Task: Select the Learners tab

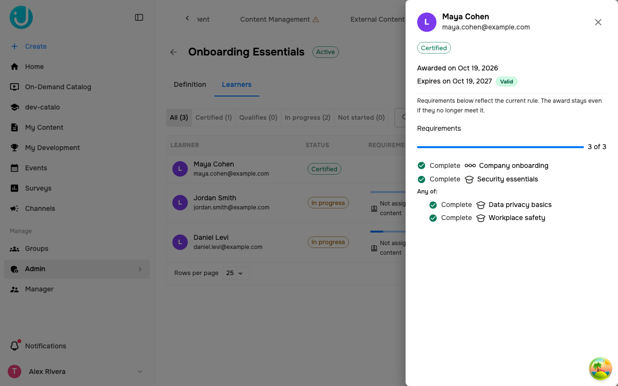Action: pos(237,84)
